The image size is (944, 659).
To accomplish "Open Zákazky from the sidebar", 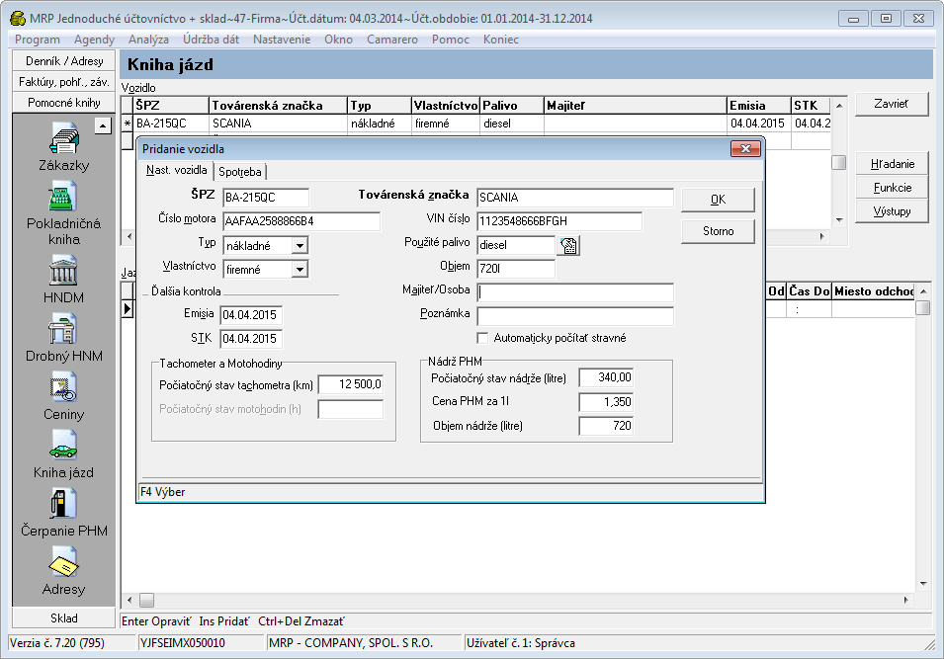I will [x=64, y=139].
